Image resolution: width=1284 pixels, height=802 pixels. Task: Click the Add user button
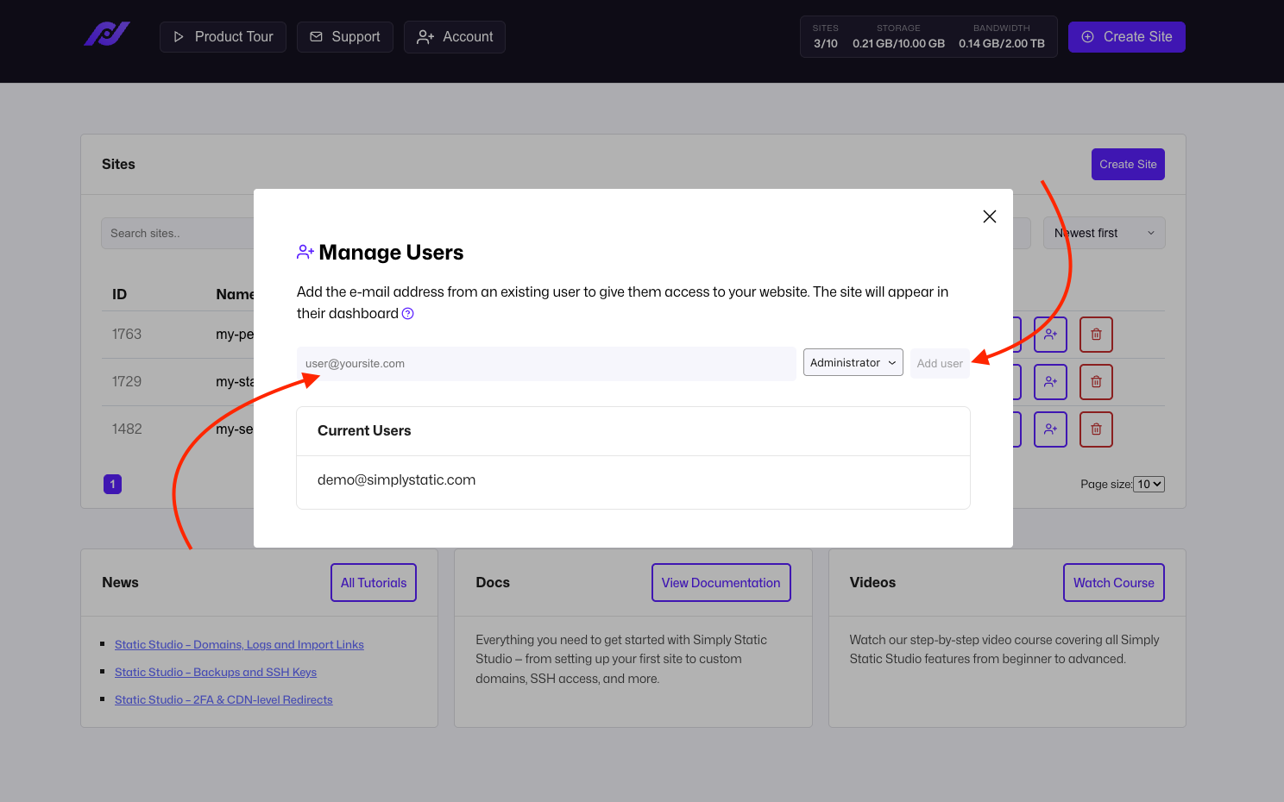[940, 363]
